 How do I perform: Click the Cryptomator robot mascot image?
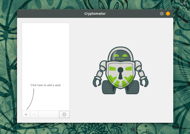coord(121,70)
